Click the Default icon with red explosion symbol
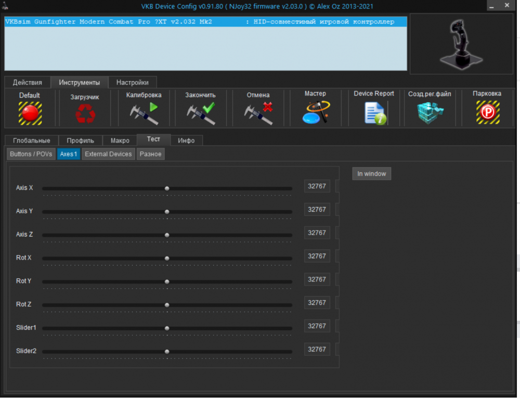 (x=29, y=108)
